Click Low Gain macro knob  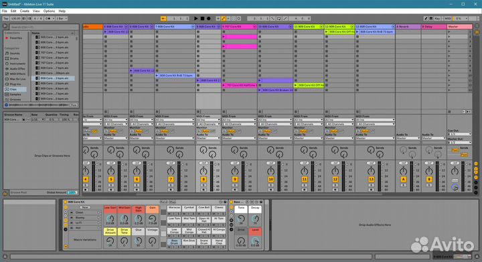click(x=110, y=219)
